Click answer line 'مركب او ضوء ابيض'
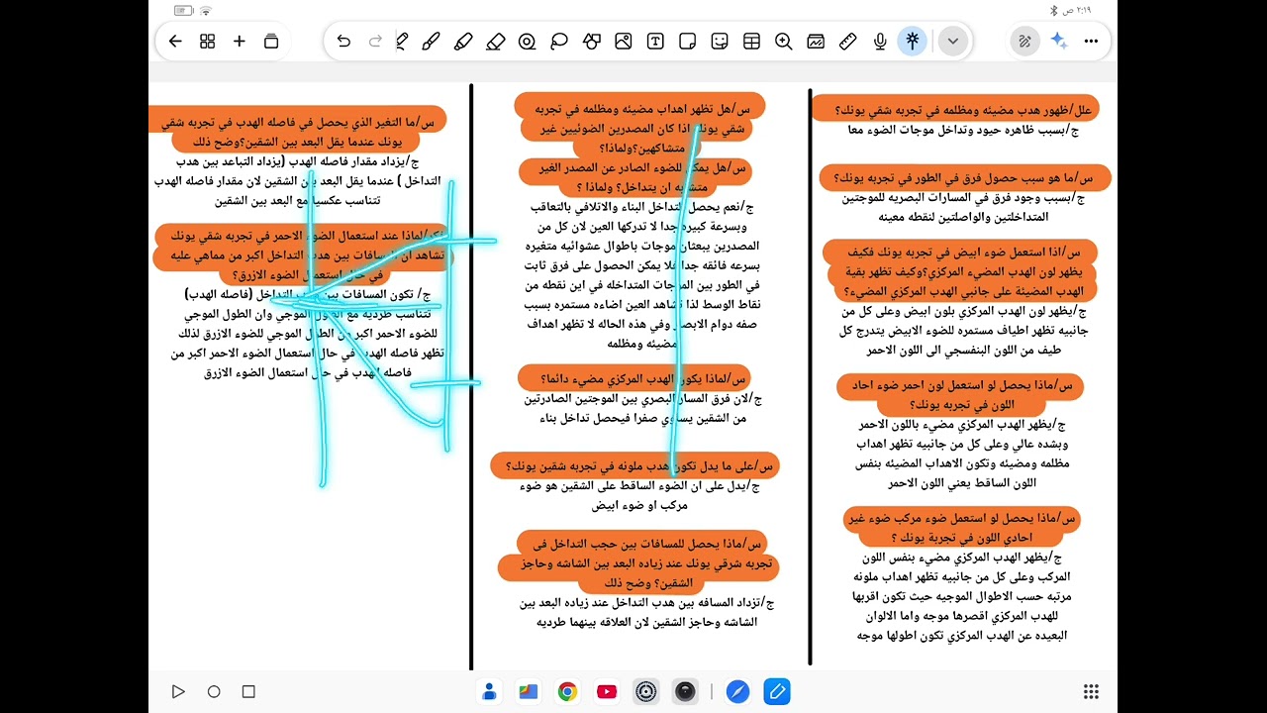The image size is (1267, 713). pos(639,505)
